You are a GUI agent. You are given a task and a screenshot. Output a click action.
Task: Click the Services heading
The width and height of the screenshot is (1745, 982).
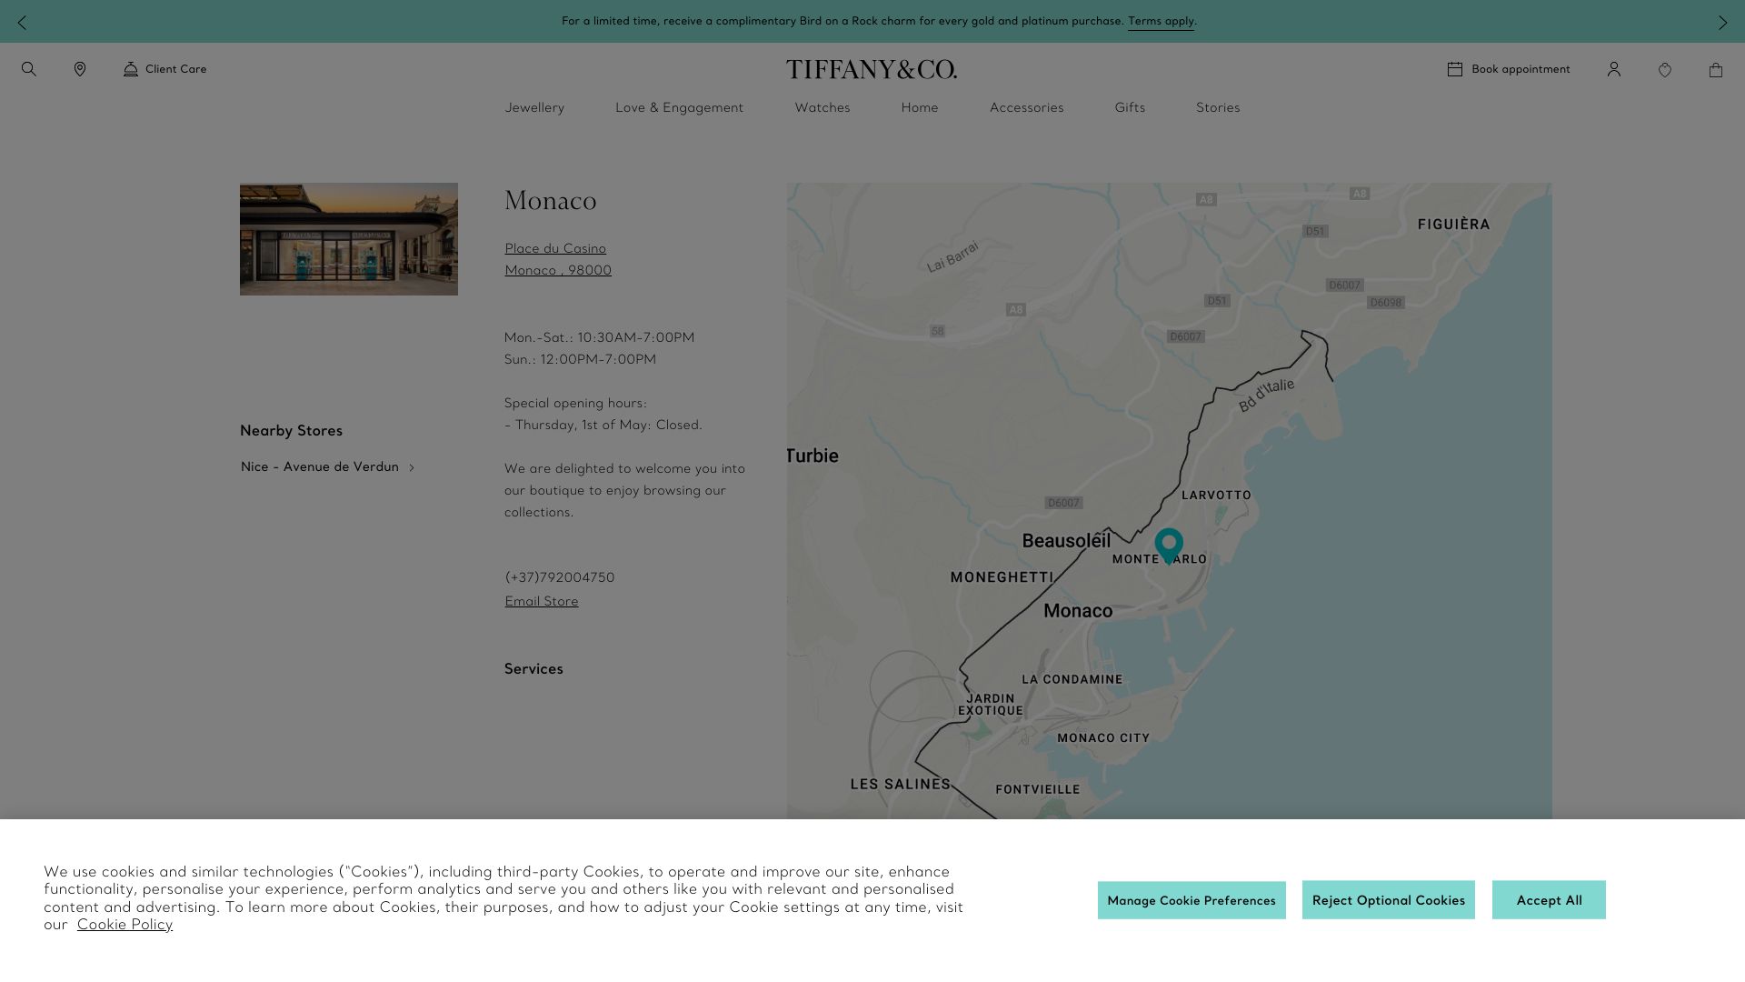pyautogui.click(x=533, y=669)
